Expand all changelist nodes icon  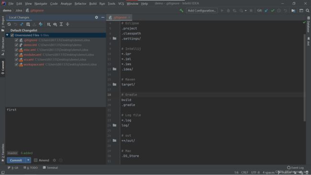(61, 24)
